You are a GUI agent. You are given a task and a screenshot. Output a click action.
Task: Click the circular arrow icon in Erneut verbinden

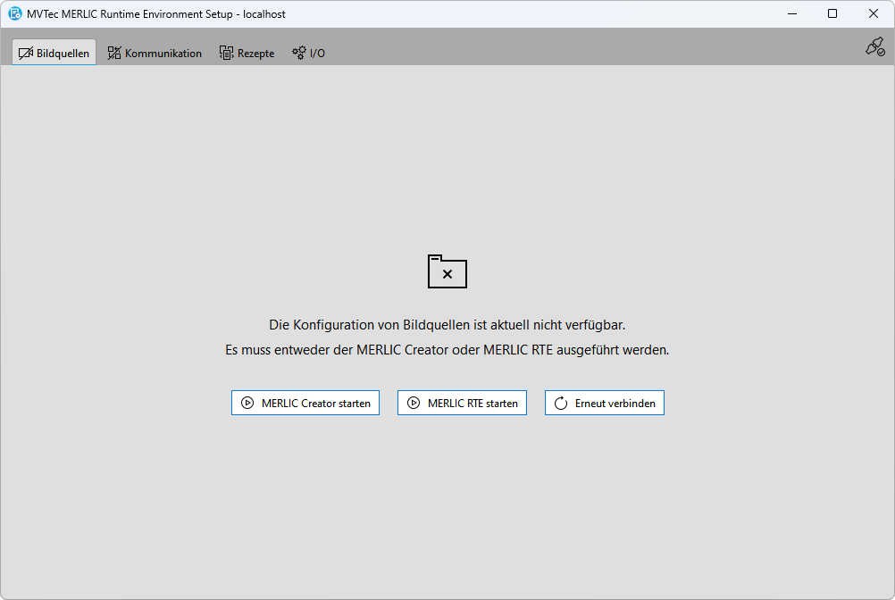click(x=561, y=403)
